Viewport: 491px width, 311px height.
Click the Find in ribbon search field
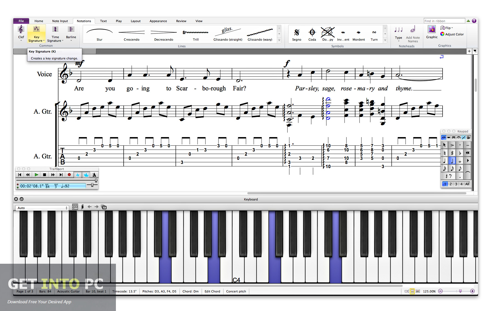pos(444,21)
